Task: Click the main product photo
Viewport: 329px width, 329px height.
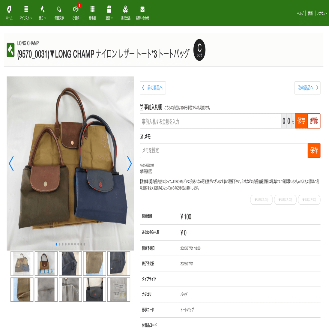Action: pos(70,163)
